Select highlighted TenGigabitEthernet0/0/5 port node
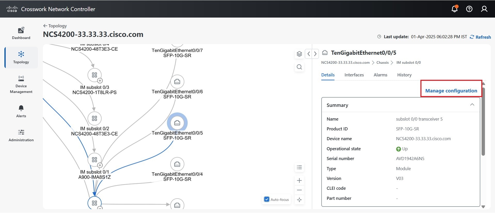Image resolution: width=495 pixels, height=213 pixels. click(177, 123)
